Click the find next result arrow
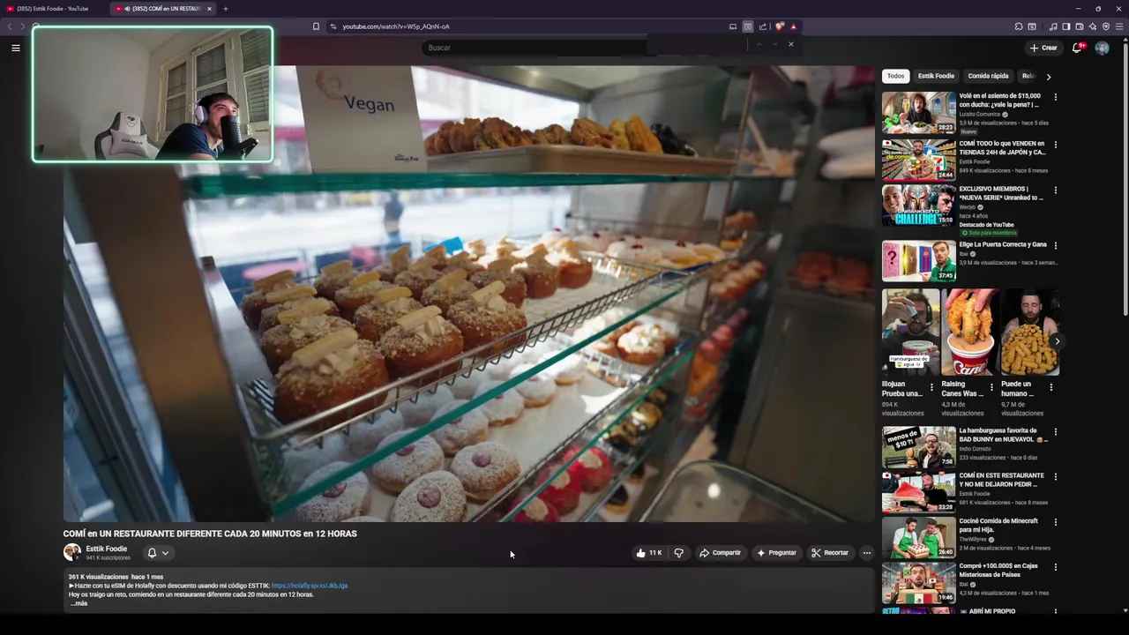The height and width of the screenshot is (635, 1129). (774, 44)
